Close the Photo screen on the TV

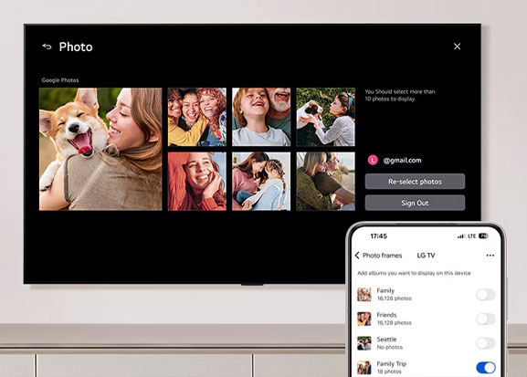coord(457,47)
